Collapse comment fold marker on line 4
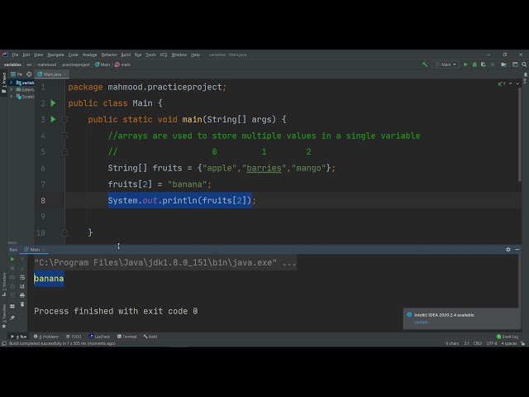This screenshot has height=397, width=529. click(x=64, y=136)
